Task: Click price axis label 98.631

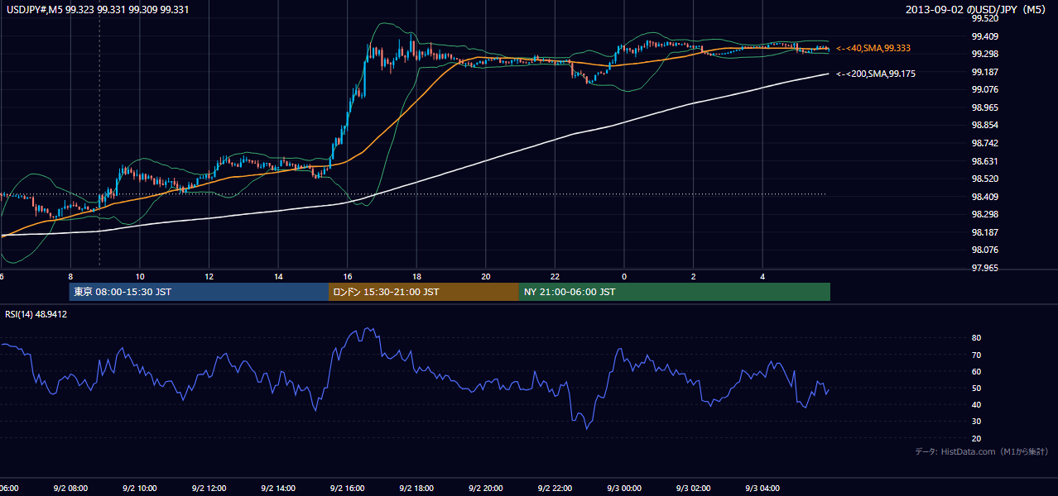Action: pos(983,161)
